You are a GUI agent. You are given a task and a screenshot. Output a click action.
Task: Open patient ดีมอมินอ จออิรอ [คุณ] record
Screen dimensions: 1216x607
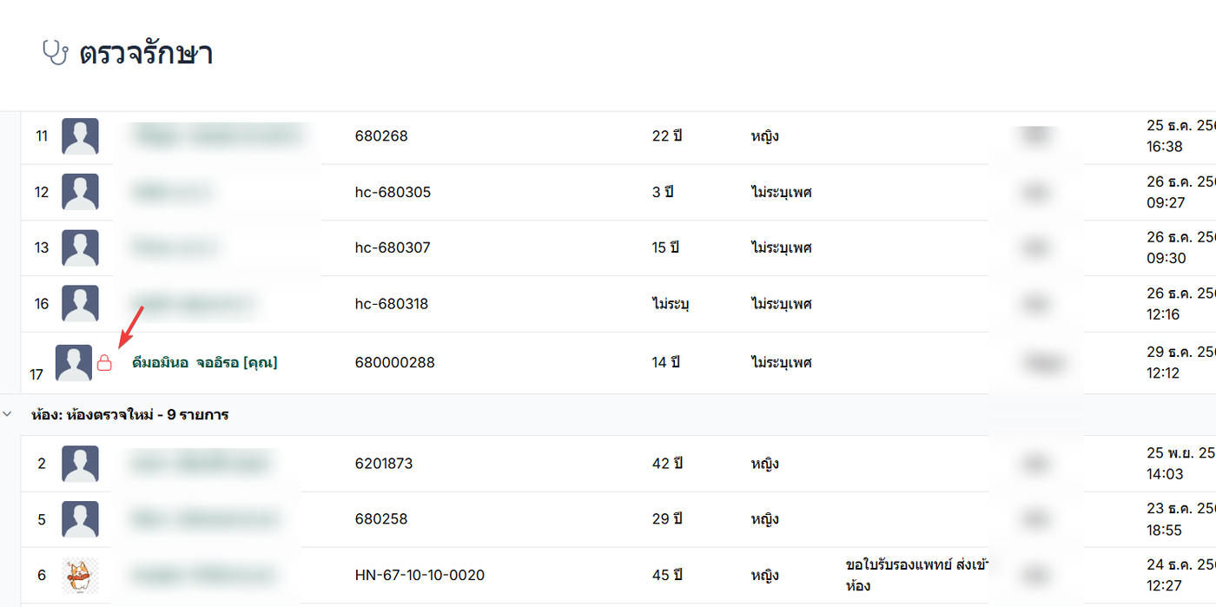pyautogui.click(x=204, y=363)
